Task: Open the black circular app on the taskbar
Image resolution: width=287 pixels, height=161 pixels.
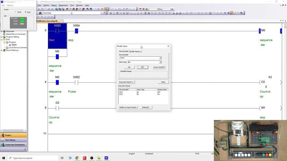Action: 91,158
